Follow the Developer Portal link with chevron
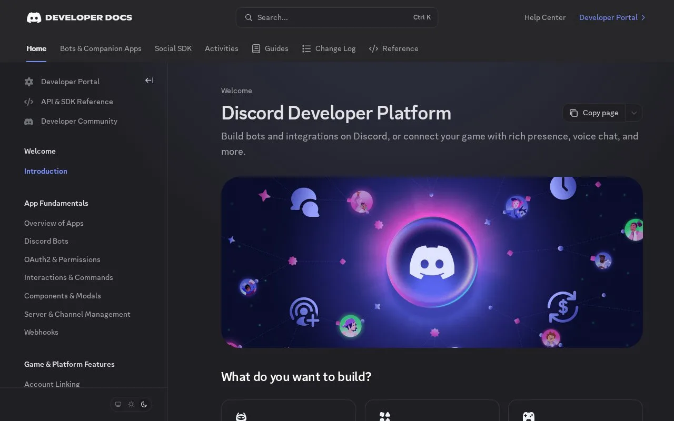Viewport: 674px width, 421px height. [x=612, y=17]
